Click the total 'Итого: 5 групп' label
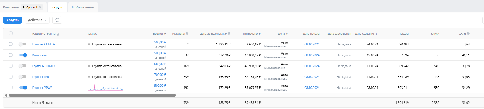484x109 pixels. [43, 103]
